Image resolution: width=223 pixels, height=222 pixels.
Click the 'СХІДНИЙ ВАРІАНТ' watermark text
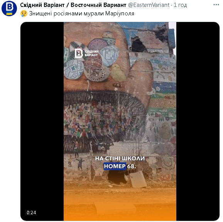coord(91,53)
